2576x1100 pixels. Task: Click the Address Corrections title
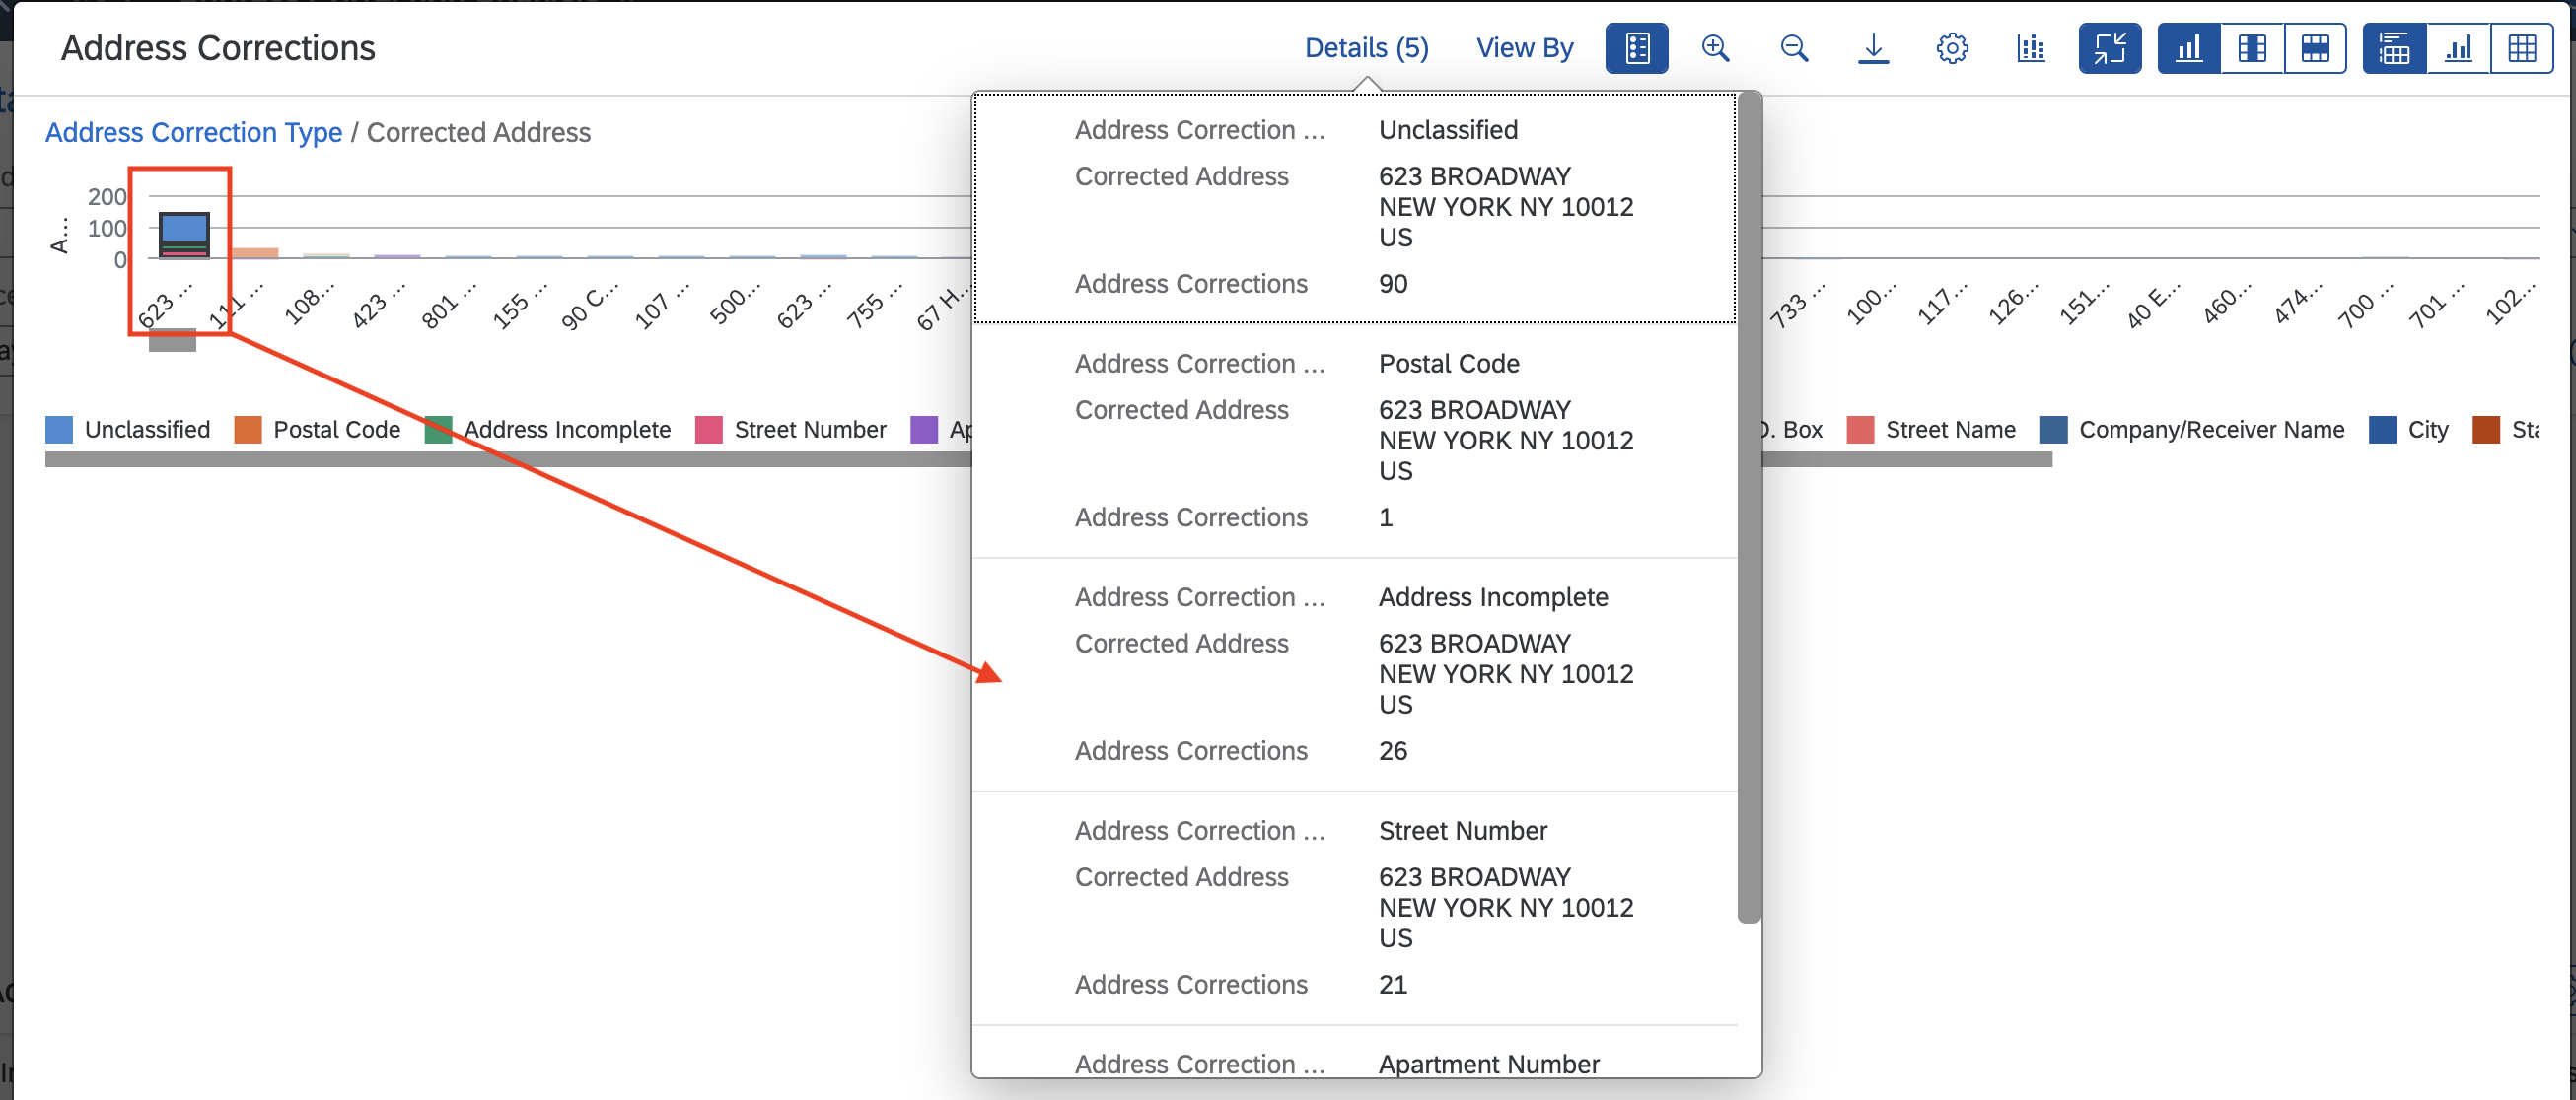coord(219,47)
